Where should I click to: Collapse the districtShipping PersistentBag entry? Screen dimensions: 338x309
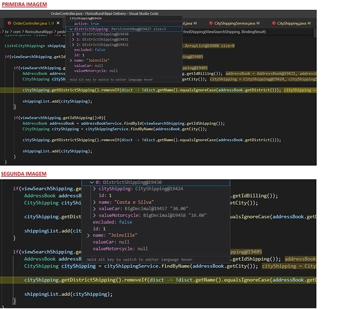[x=70, y=29]
